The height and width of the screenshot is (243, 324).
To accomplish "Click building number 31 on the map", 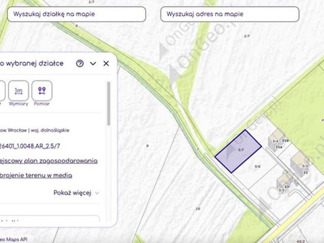I will pos(306,173).
